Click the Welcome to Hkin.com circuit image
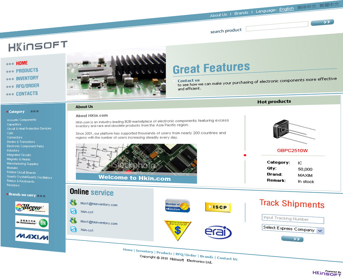Image resolution: width=343 pixels, height=279 pixels. 136,163
